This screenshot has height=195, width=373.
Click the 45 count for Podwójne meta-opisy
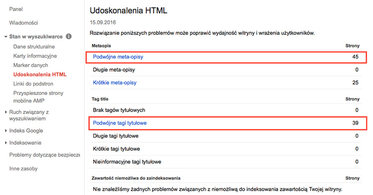point(355,57)
